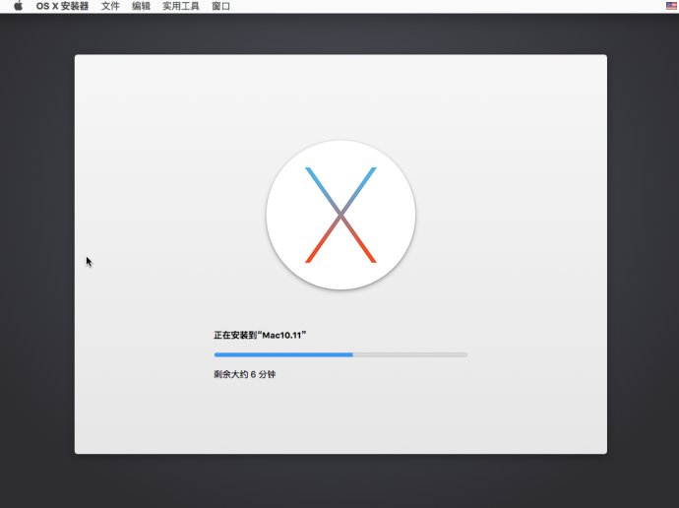Open the 文件 menu
Viewport: 679px width, 508px height.
(x=110, y=6)
